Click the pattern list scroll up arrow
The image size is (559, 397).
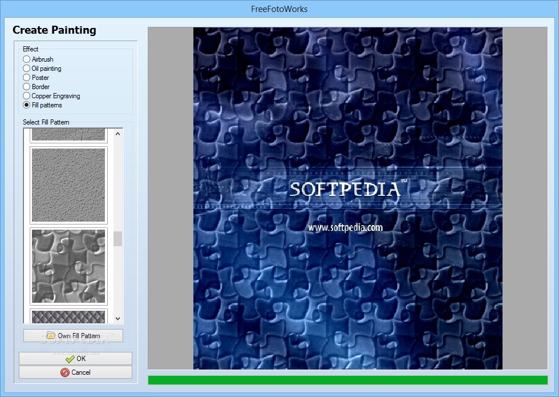pyautogui.click(x=118, y=134)
